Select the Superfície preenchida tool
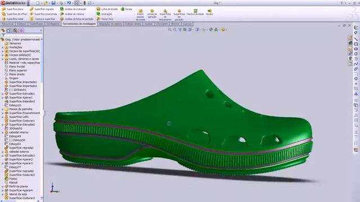The width and height of the screenshot is (360, 202). [43, 14]
